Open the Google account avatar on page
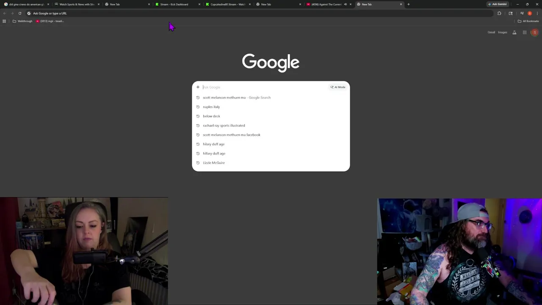Viewport: 542px width, 305px height. tap(535, 32)
